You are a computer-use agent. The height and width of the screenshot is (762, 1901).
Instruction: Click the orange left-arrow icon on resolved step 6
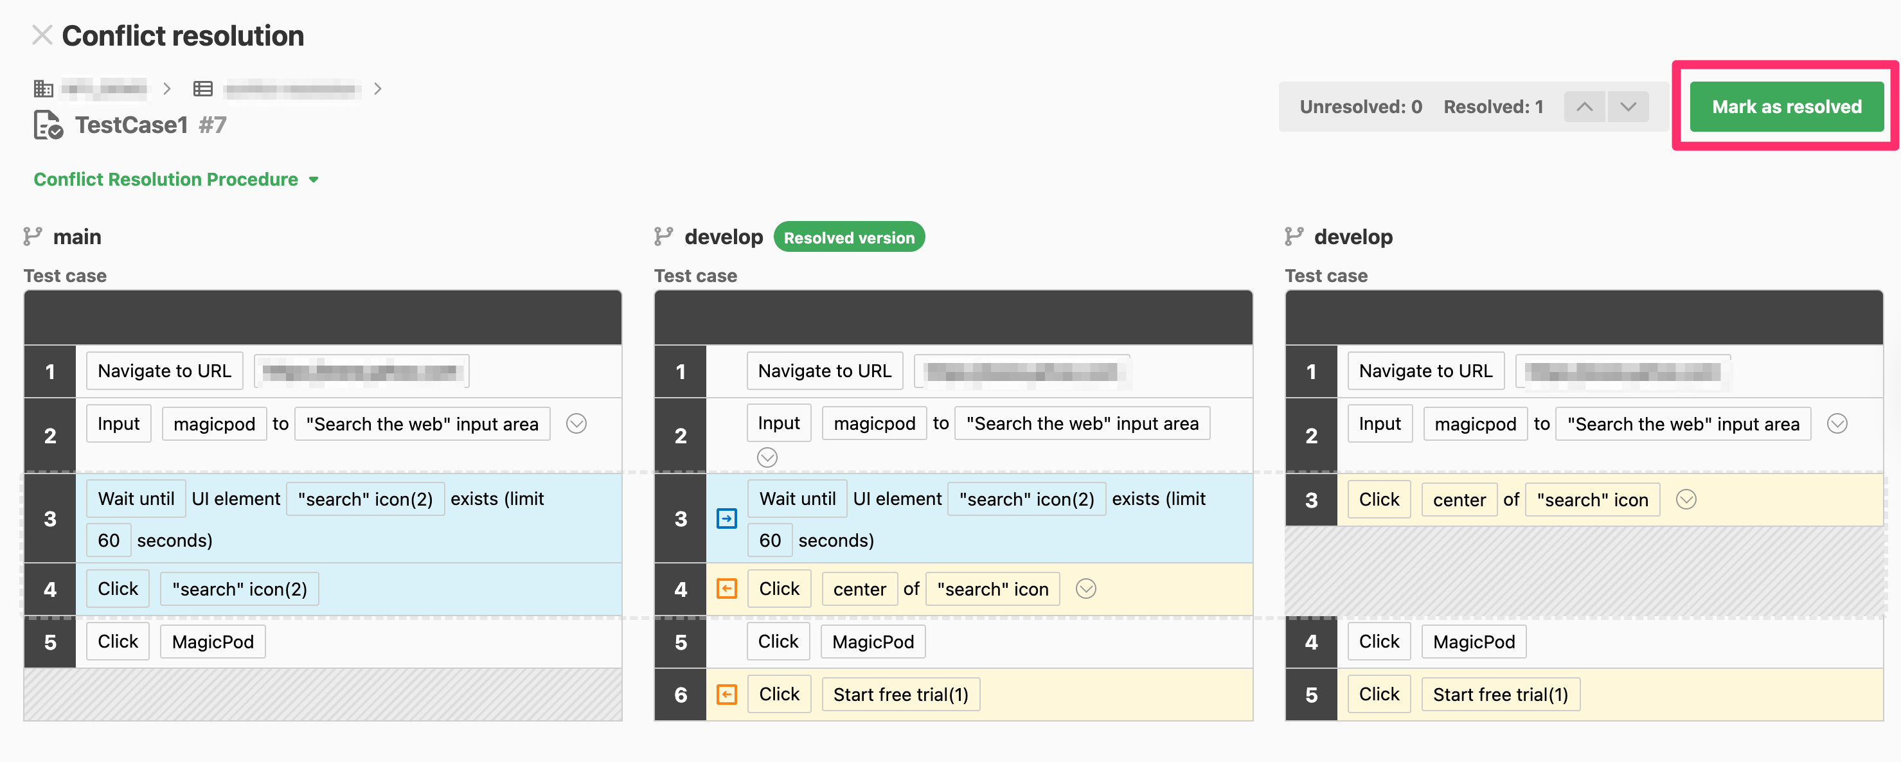click(726, 694)
